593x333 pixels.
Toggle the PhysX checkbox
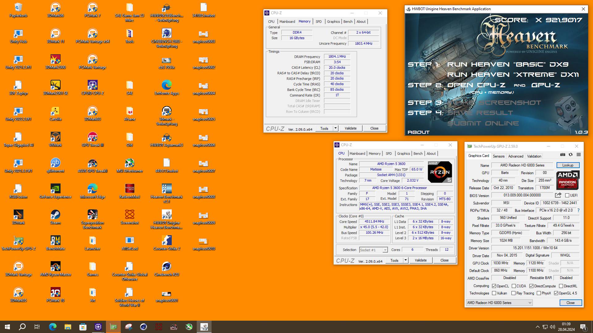point(539,293)
